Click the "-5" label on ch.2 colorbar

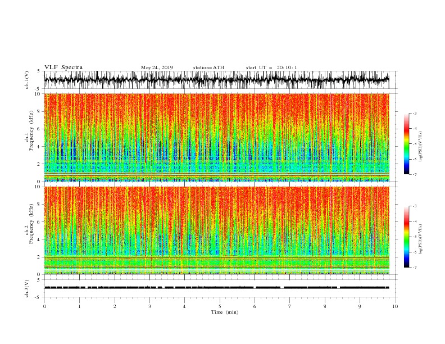tap(415, 237)
